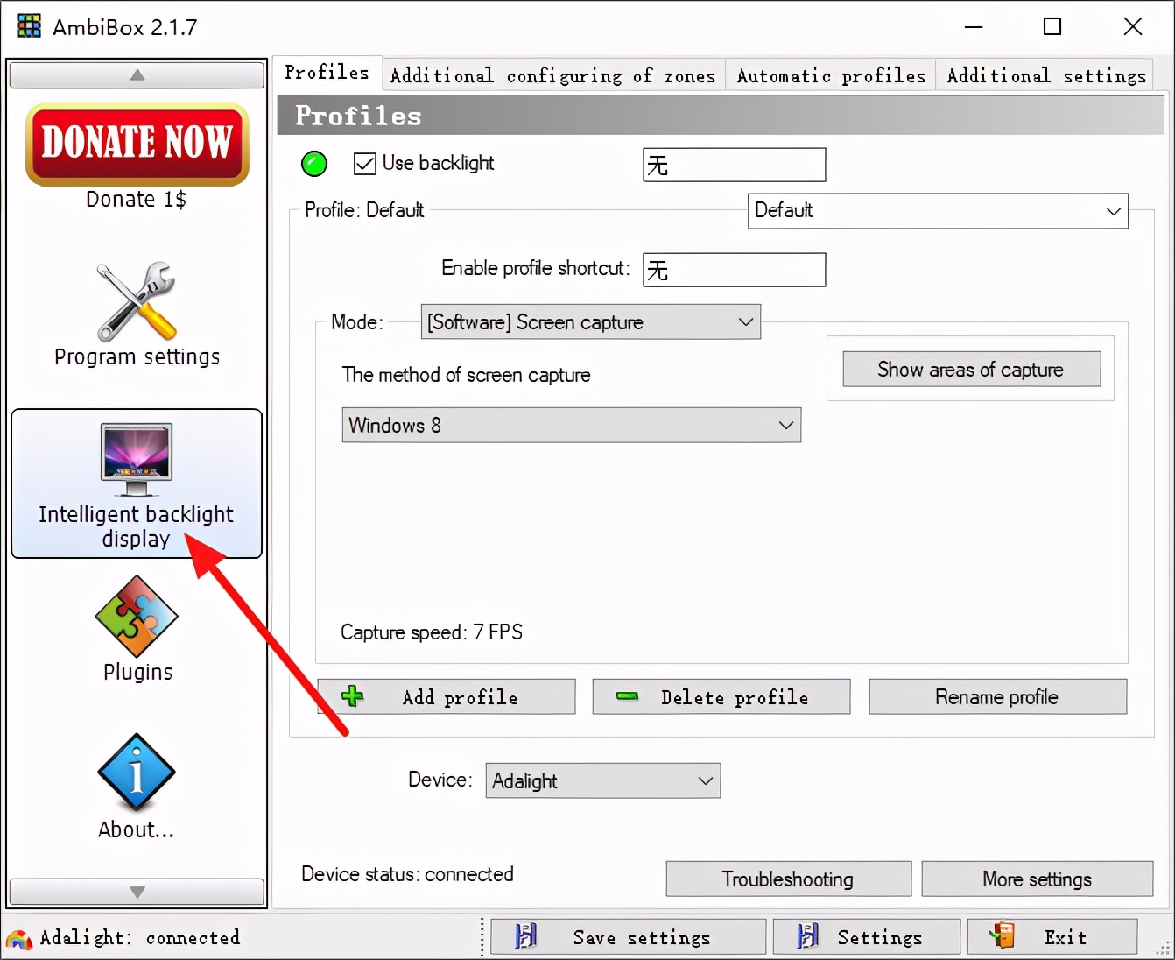This screenshot has width=1175, height=960.
Task: Click Save settings button
Action: coord(629,938)
